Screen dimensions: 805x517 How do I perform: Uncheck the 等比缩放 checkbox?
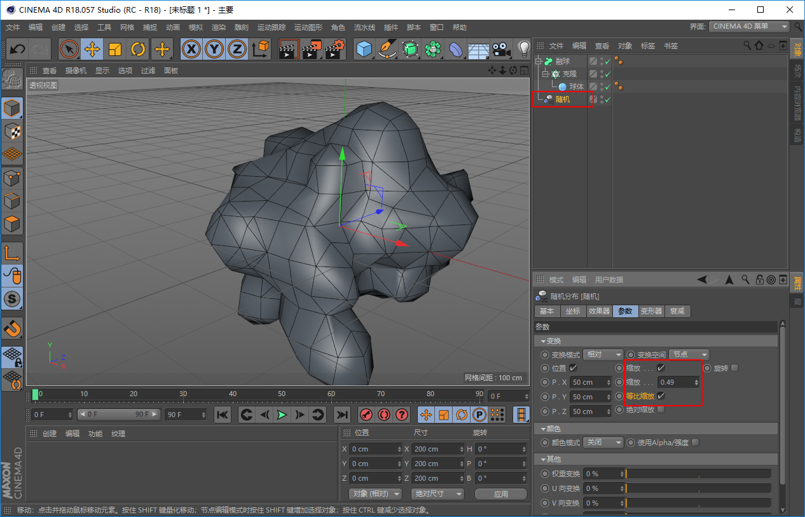point(661,396)
